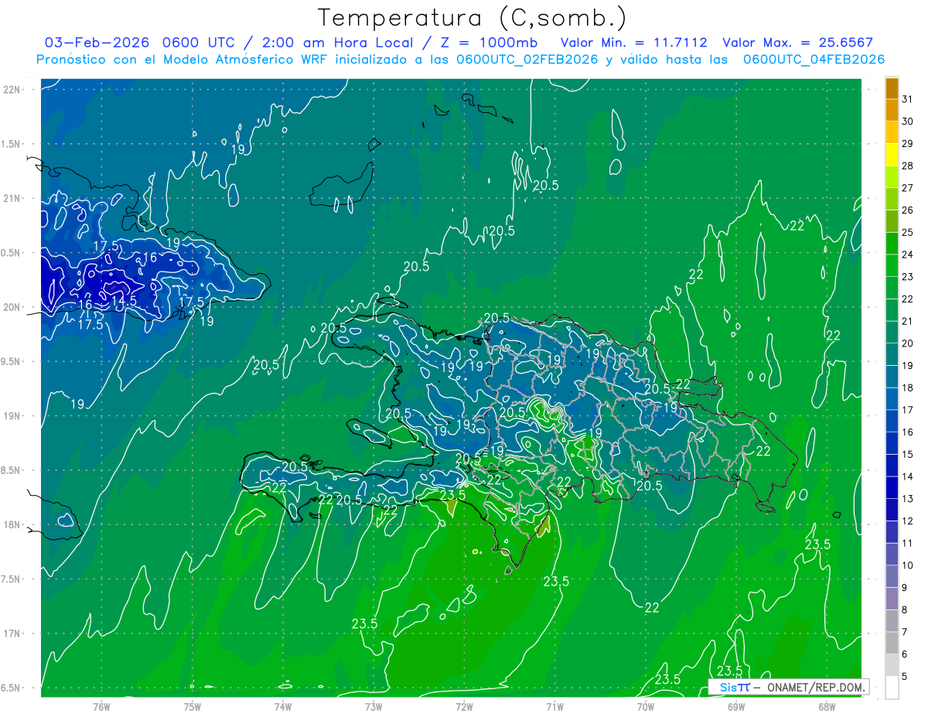Click the legend value 10
The height and width of the screenshot is (717, 928).
[x=908, y=565]
